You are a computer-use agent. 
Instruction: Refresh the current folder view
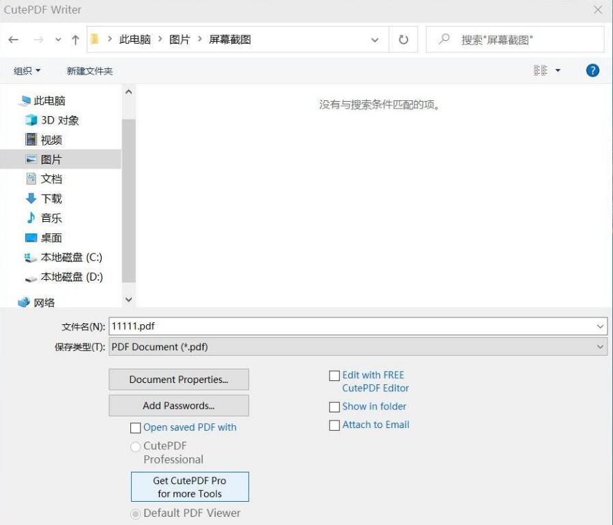(x=403, y=40)
